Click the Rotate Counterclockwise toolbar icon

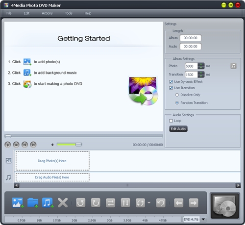tap(80, 203)
